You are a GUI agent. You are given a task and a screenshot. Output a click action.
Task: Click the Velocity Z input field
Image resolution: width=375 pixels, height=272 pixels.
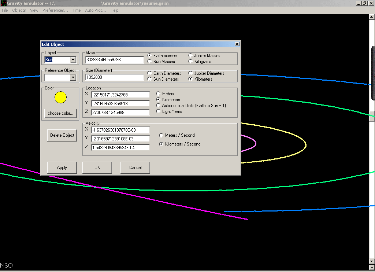(x=120, y=148)
